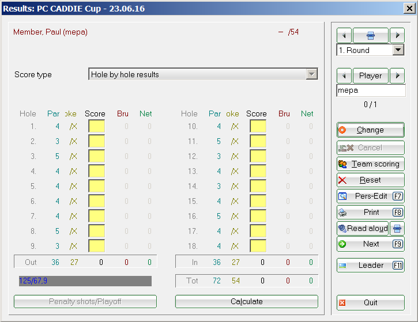Screen dimensions: 418x322
Task: Click the Tot par value 72
Action: [217, 281]
